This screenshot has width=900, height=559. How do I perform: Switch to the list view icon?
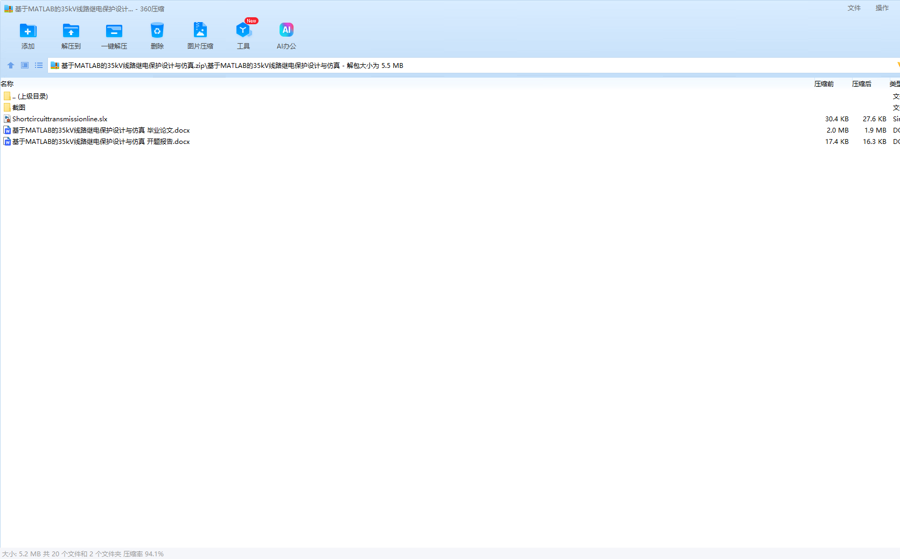[x=39, y=65]
